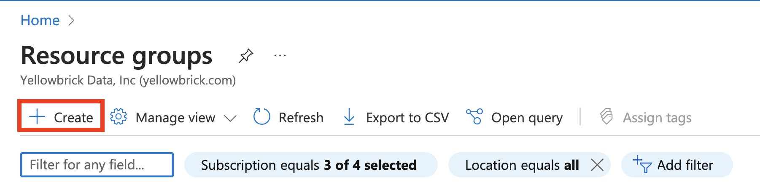Viewport: 760px width, 195px height.
Task: Focus the Filter for any field box
Action: [97, 165]
